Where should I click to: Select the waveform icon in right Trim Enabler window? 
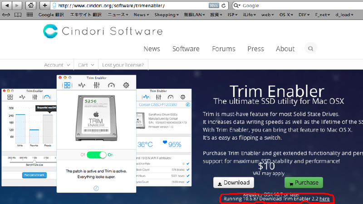point(146,97)
